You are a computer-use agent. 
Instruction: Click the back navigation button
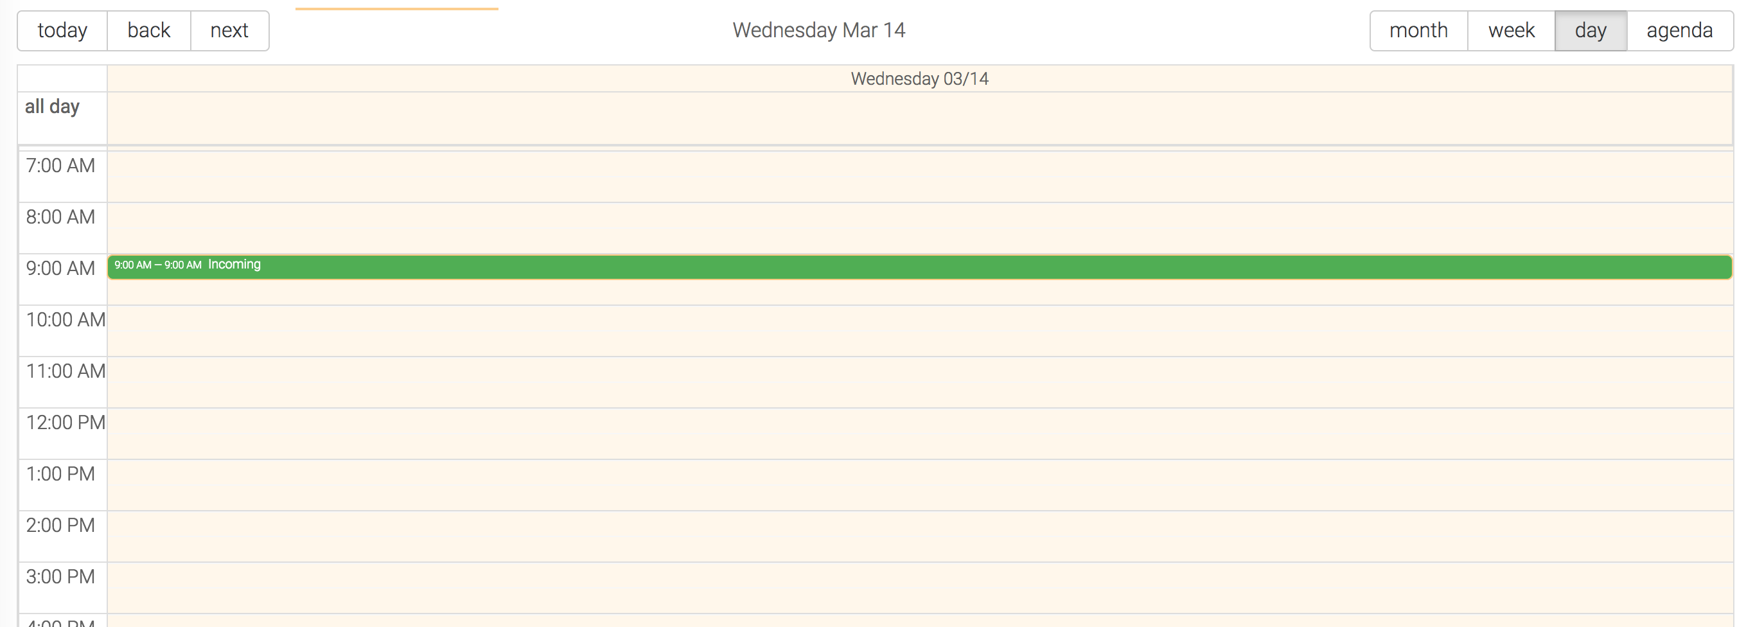(x=148, y=30)
